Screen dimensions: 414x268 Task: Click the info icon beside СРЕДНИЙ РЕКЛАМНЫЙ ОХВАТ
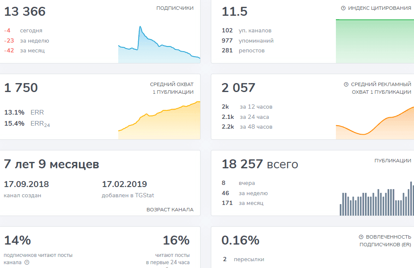(346, 84)
